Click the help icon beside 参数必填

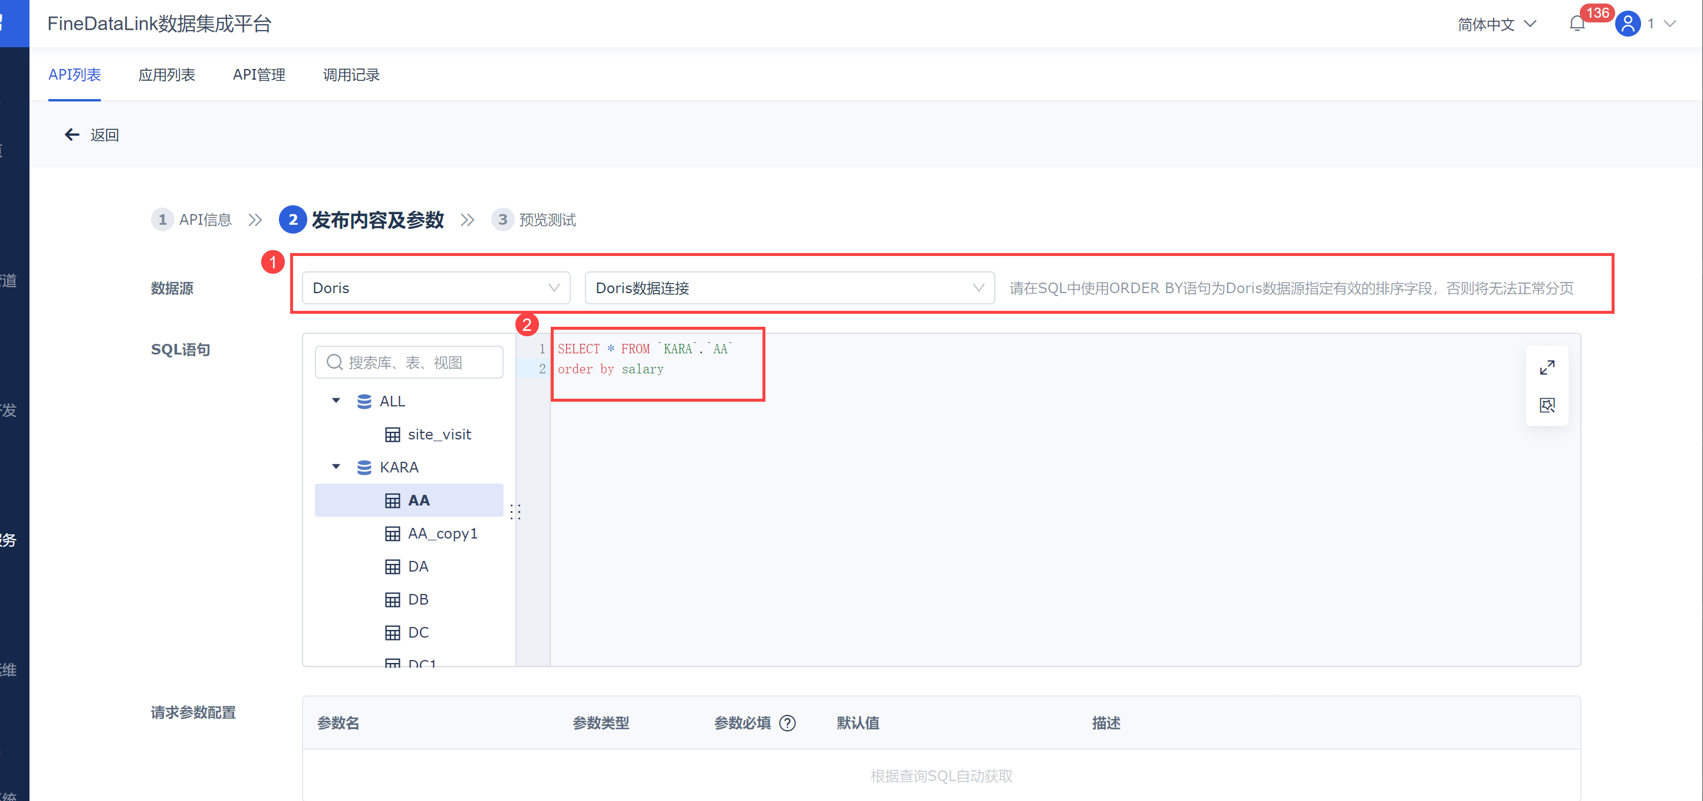click(787, 723)
